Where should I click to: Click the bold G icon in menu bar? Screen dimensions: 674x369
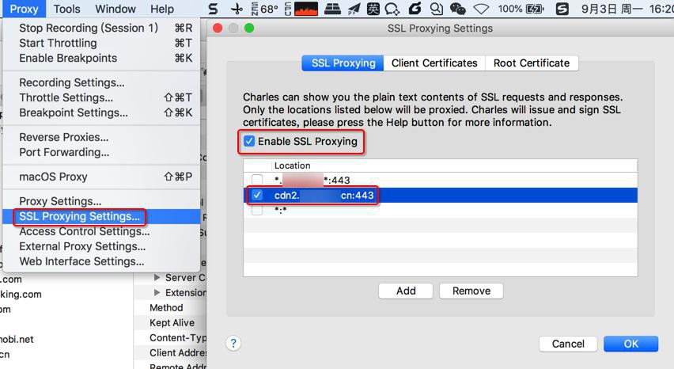coord(415,9)
